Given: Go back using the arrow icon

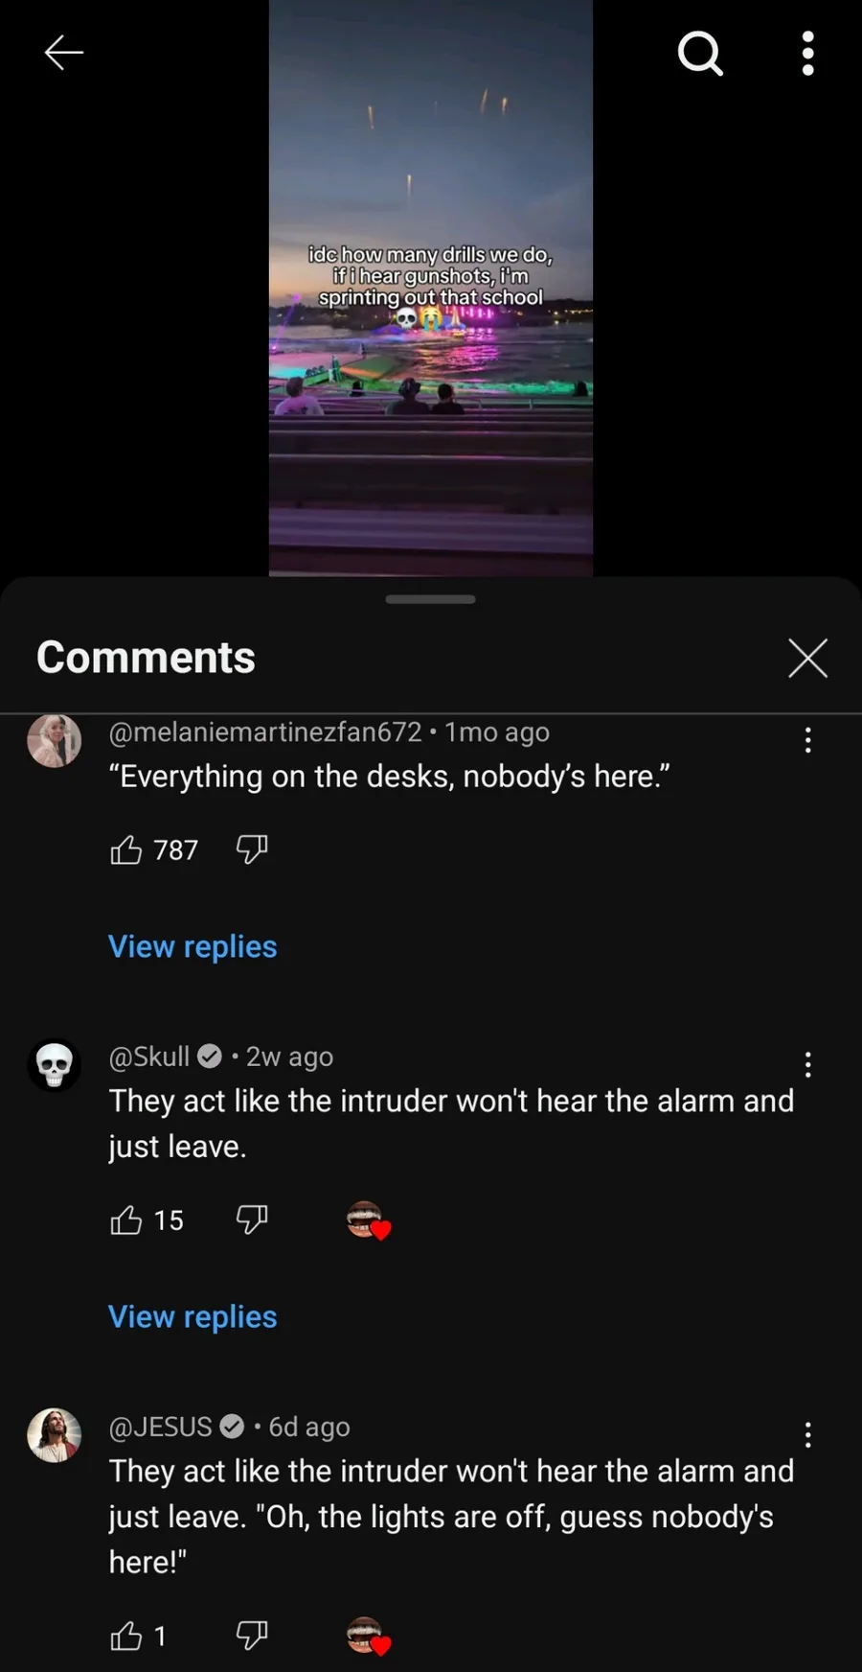Looking at the screenshot, I should [64, 53].
